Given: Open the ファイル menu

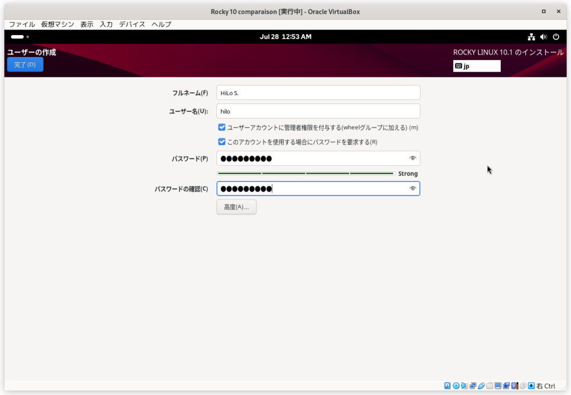Looking at the screenshot, I should (22, 24).
